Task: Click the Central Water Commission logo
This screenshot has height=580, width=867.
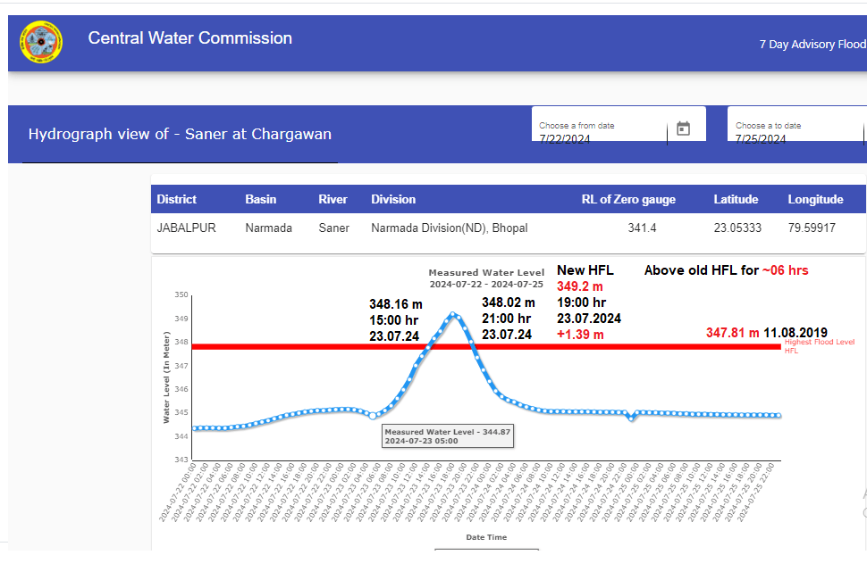Action: point(41,41)
